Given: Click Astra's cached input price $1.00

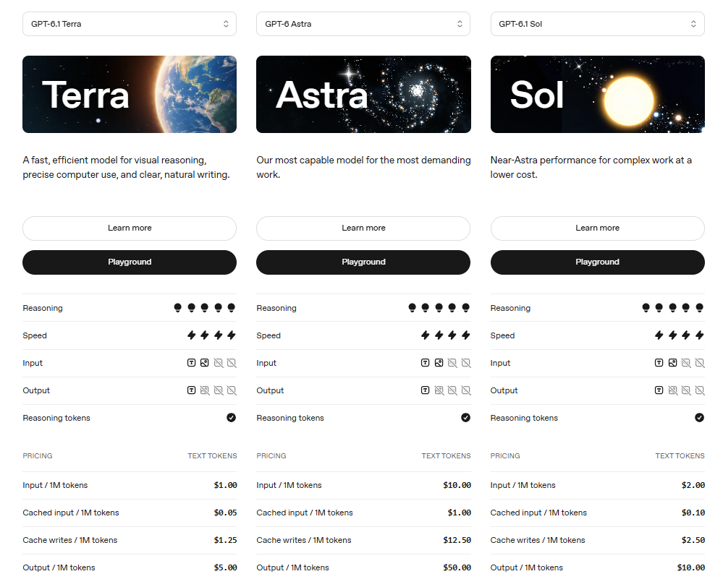Looking at the screenshot, I should pos(460,513).
